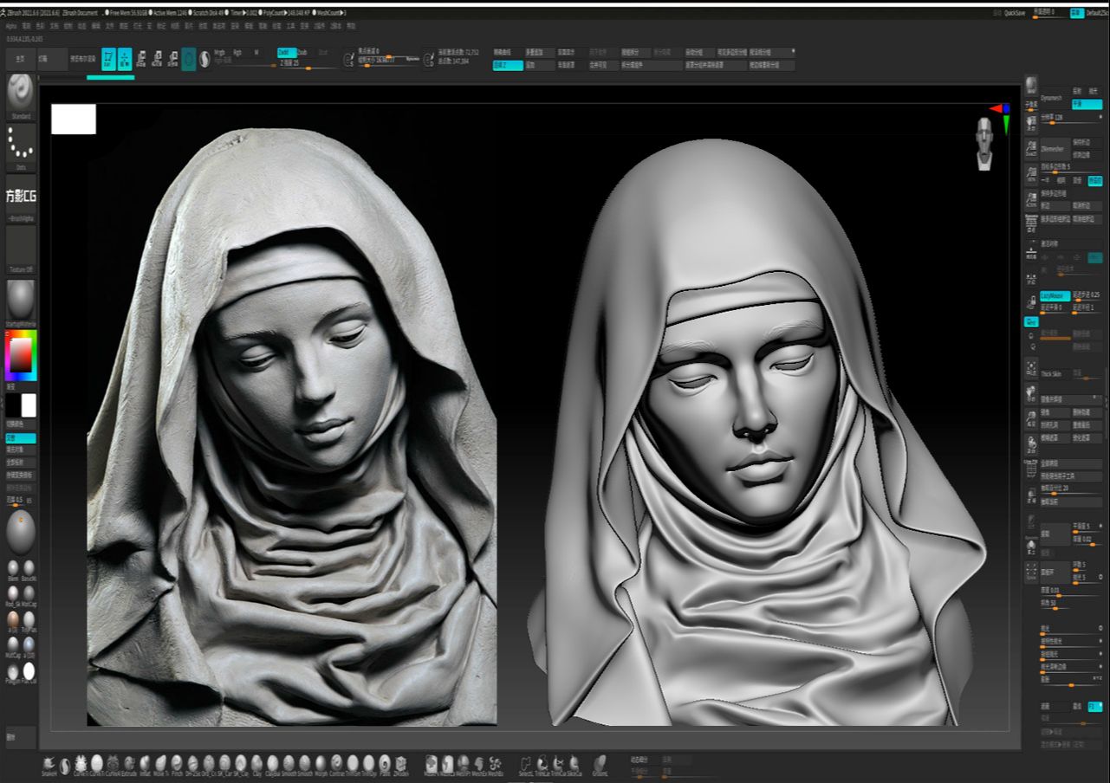
Task: Click the camera head orientation thumbnail
Action: click(x=983, y=144)
